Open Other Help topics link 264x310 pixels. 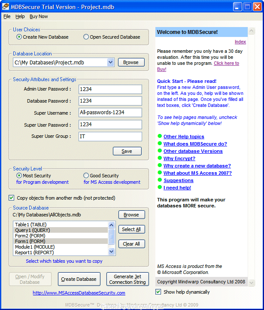[x=184, y=137]
